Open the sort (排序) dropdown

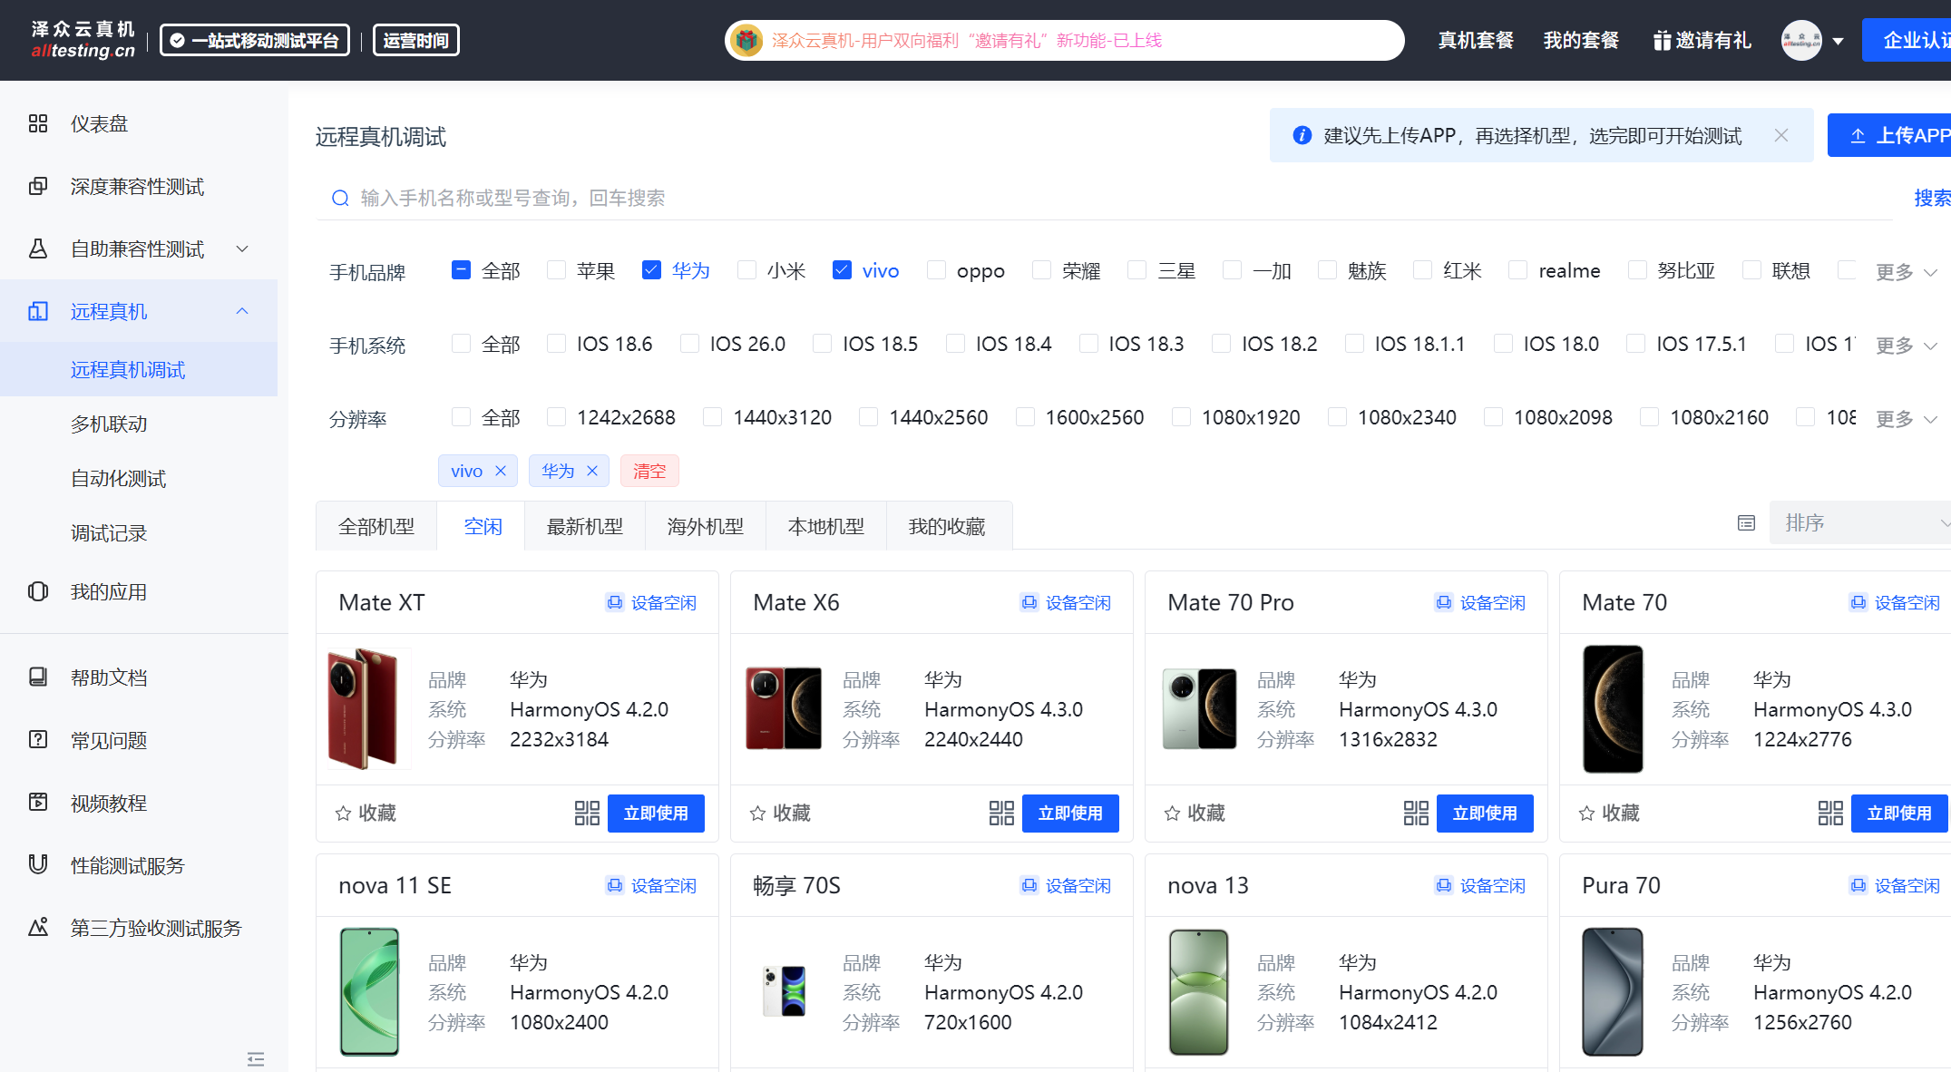pos(1859,523)
